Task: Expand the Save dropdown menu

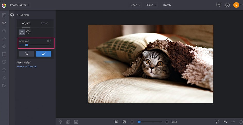Action: point(152,5)
